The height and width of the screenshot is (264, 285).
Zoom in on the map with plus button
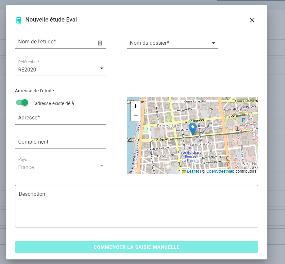point(135,106)
